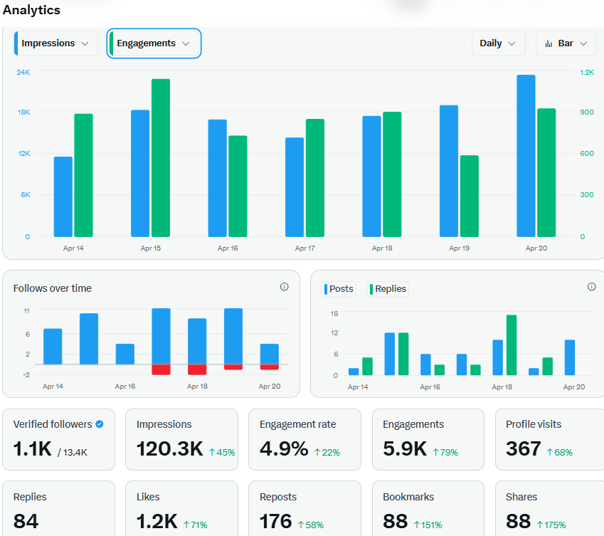
Task: Toggle the Replies series in the legend
Action: [x=388, y=289]
